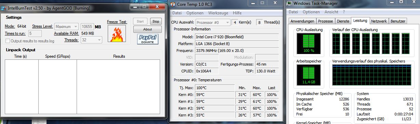The image size is (420, 124).
Task: Click the Results column header
Action: 119,56
